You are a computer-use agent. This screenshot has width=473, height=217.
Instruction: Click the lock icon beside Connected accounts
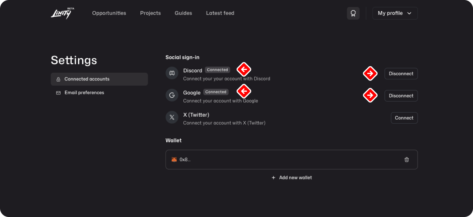pyautogui.click(x=58, y=79)
